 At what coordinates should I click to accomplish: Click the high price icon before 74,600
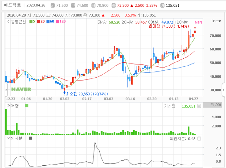(x=73, y=6)
